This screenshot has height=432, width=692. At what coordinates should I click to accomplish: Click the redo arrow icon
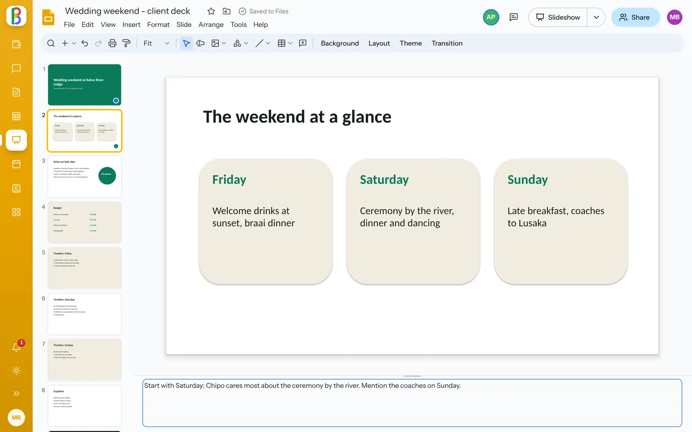[x=99, y=43]
